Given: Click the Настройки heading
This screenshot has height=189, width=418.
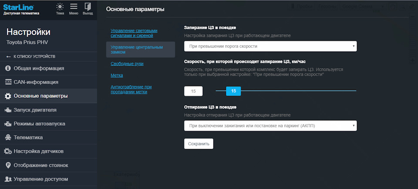Looking at the screenshot, I should pyautogui.click(x=28, y=32).
